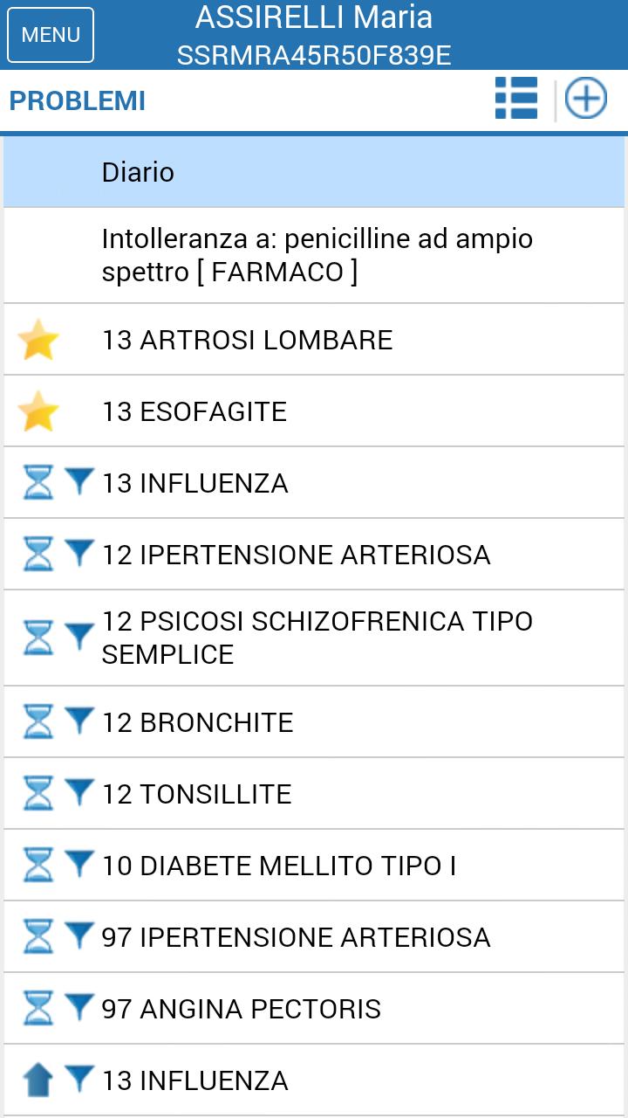628x1118 pixels.
Task: Click the star icon beside ARTROSI LOMBARE
Action: point(38,340)
